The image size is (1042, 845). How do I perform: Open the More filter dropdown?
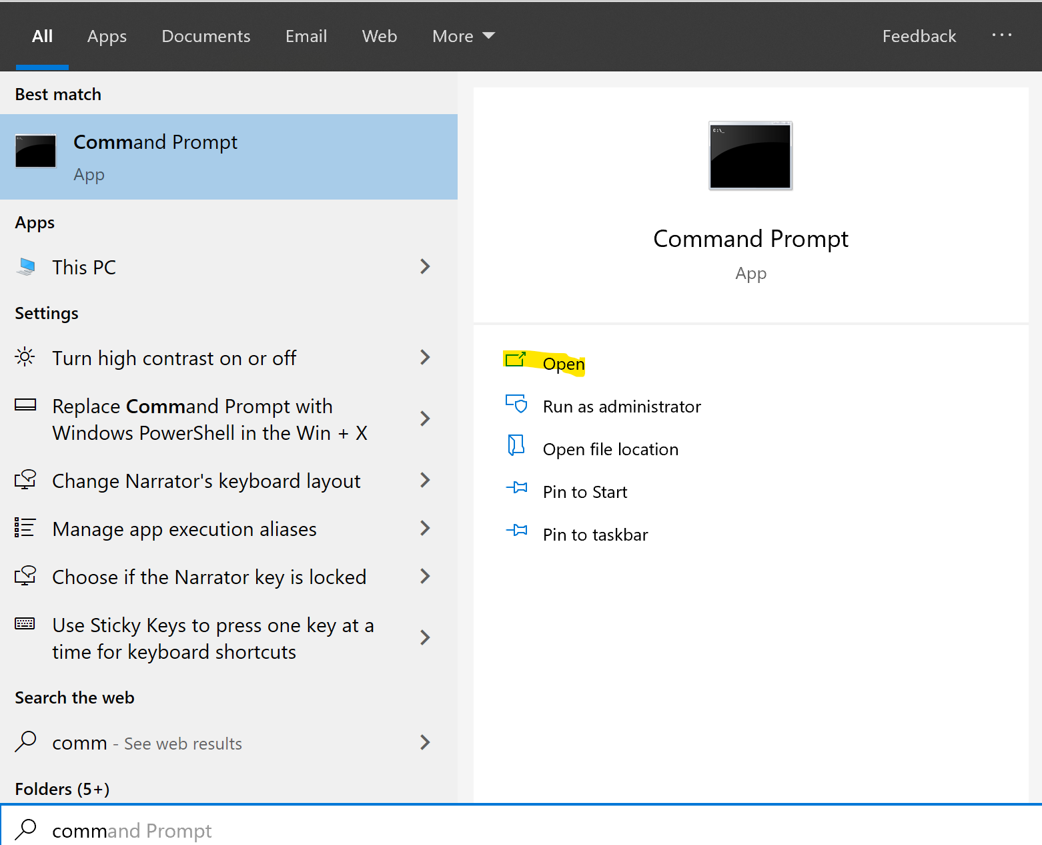click(464, 36)
